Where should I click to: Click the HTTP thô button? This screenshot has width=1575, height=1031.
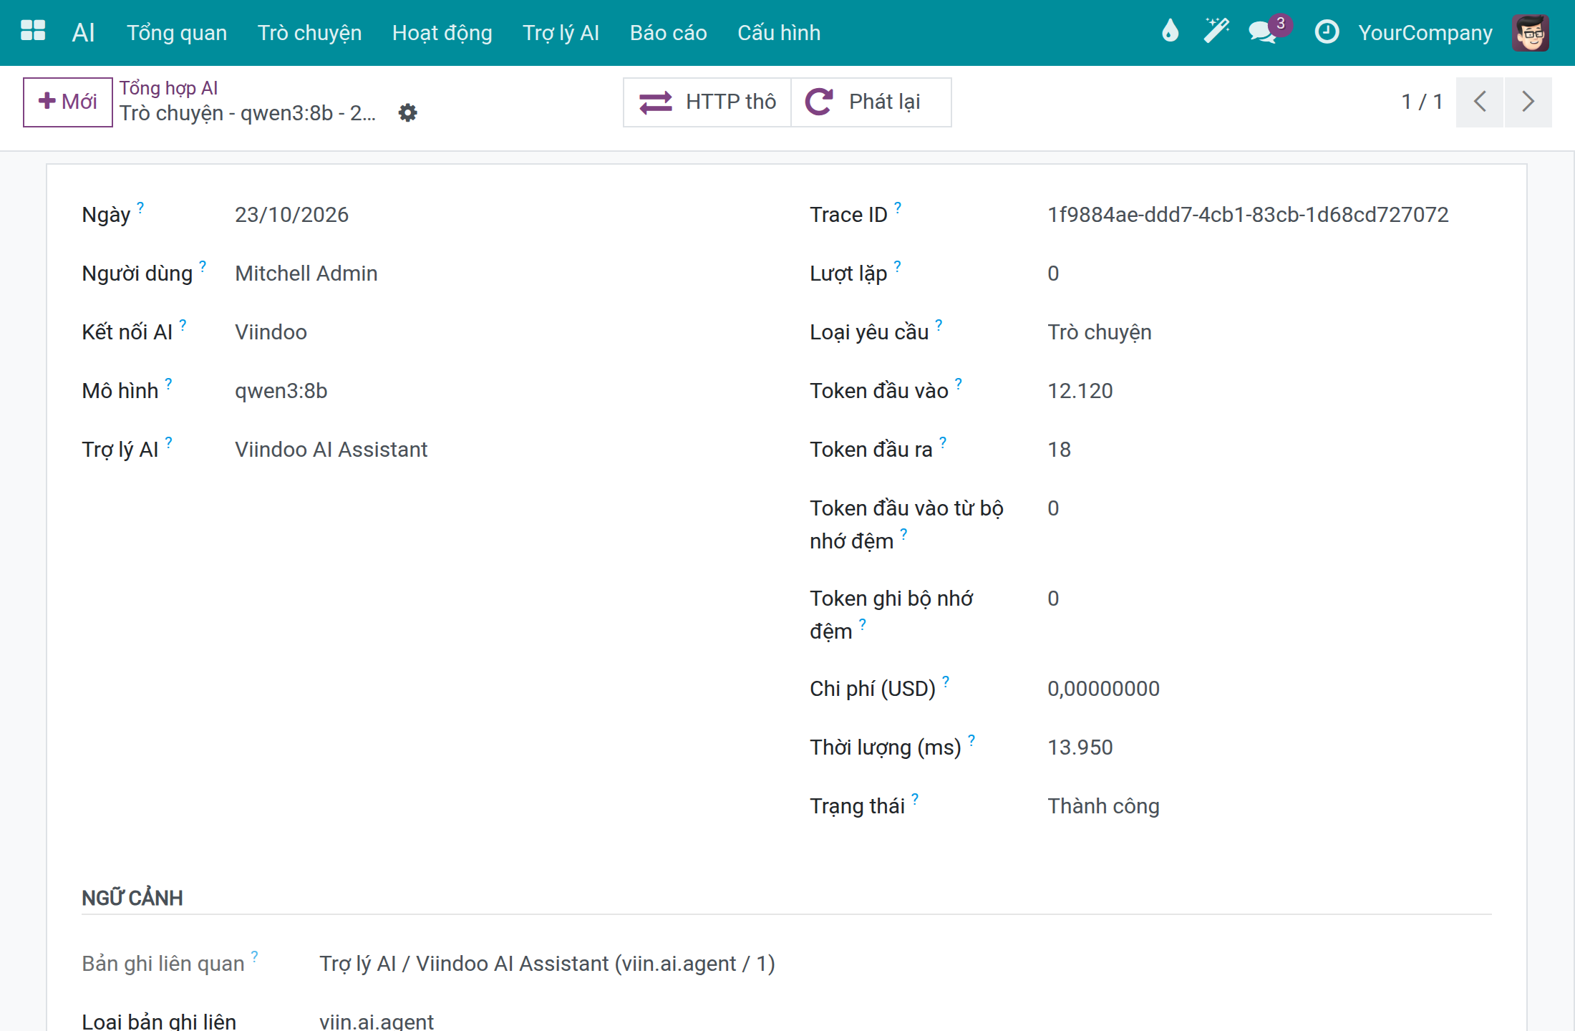click(x=707, y=102)
